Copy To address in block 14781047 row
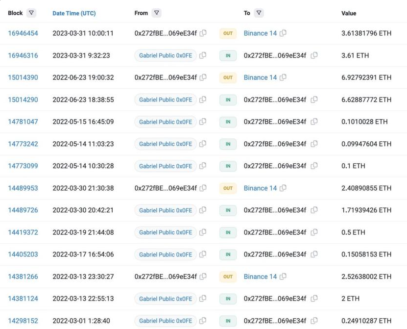This screenshot has height=329, width=407. [314, 122]
